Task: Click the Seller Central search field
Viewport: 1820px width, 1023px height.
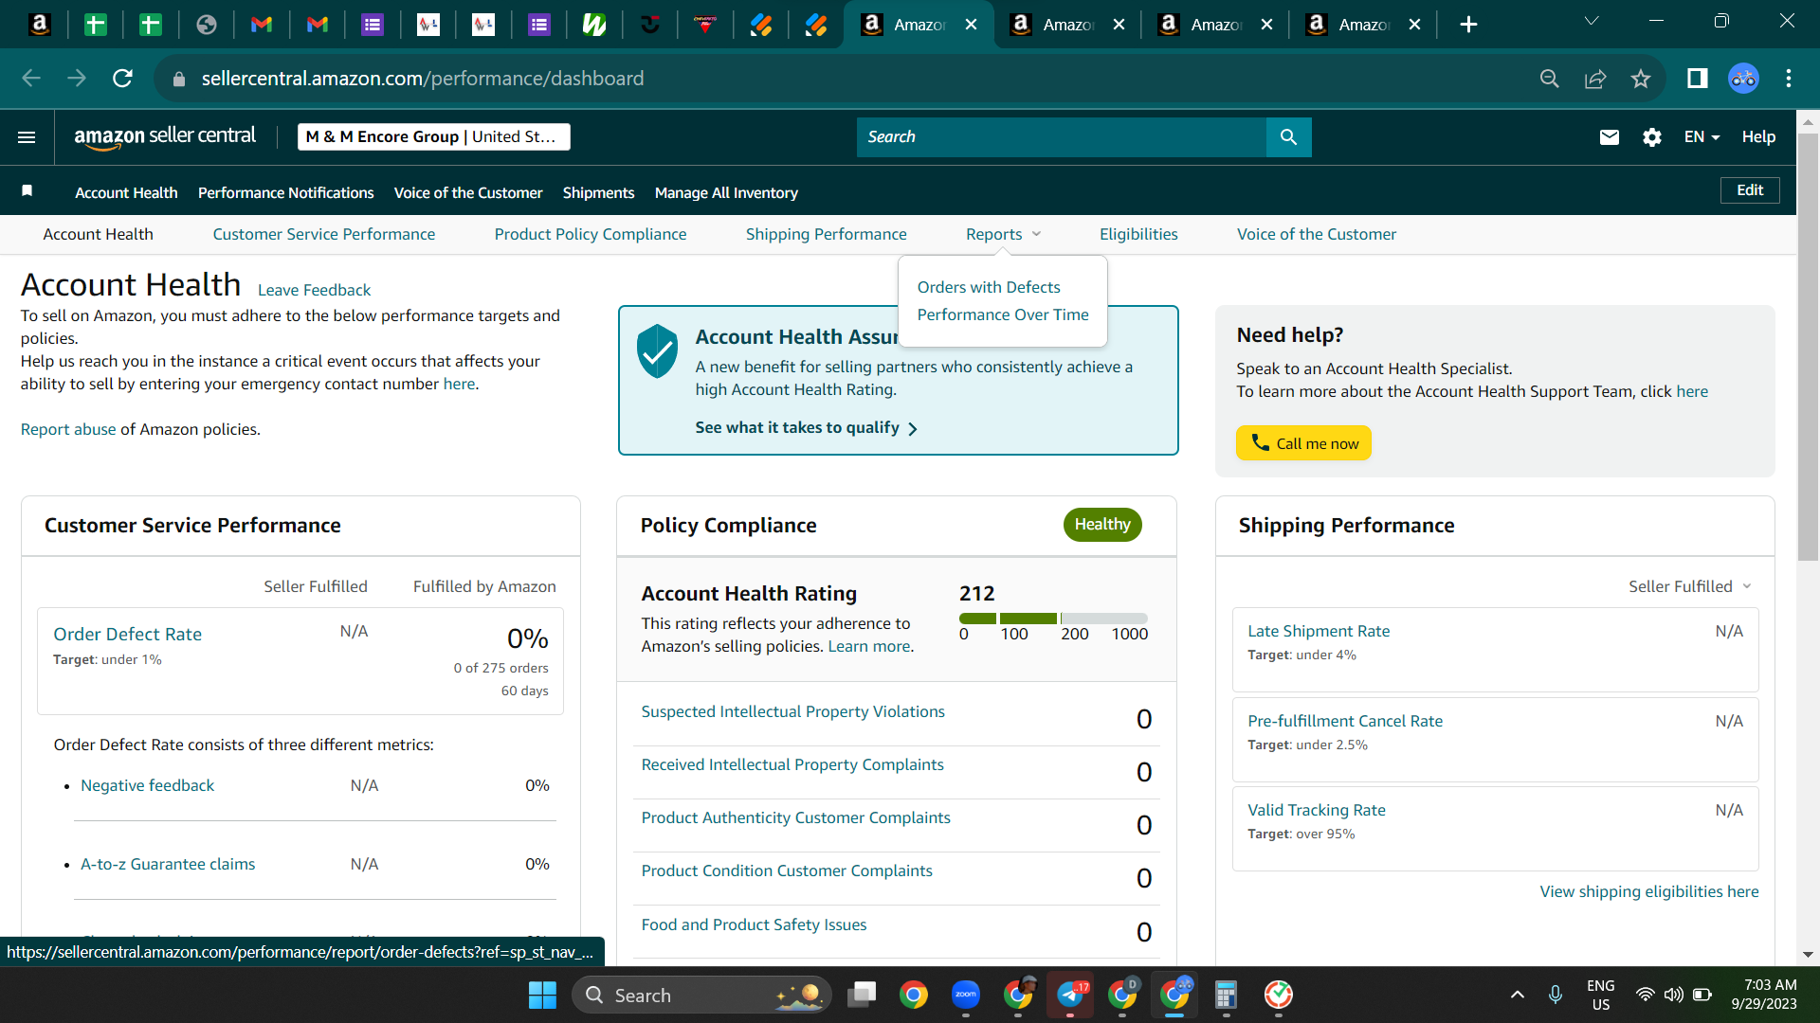Action: (1061, 137)
